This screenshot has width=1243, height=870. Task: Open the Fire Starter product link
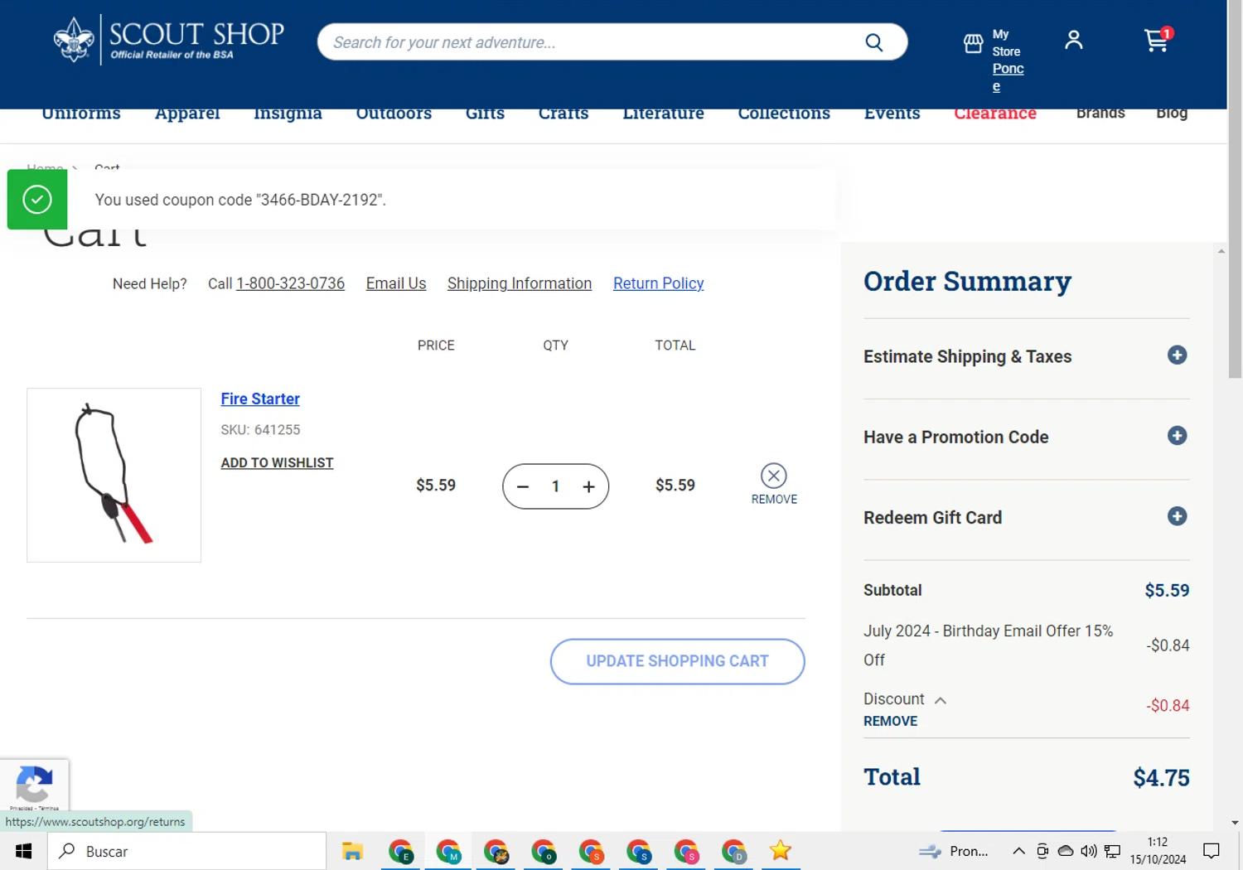[x=260, y=399]
